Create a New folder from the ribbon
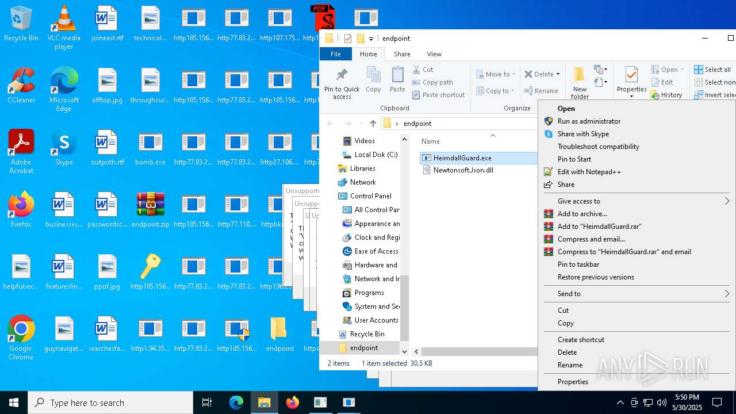Image resolution: width=736 pixels, height=414 pixels. [580, 83]
